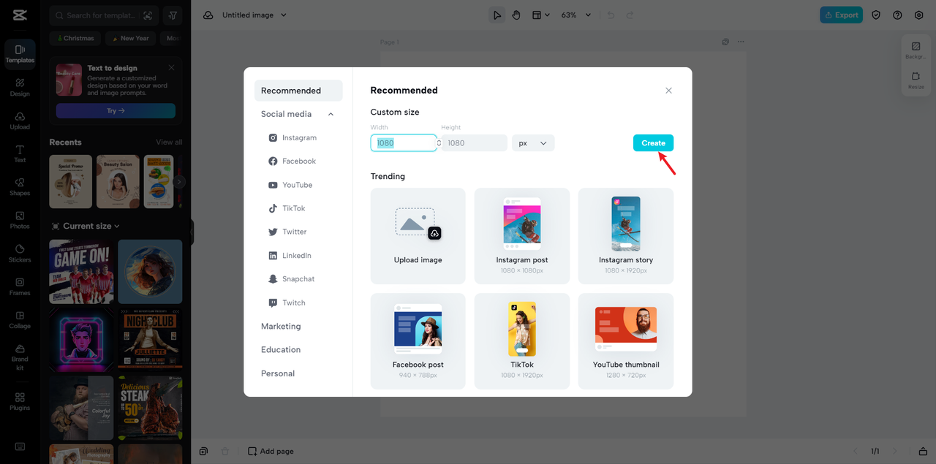Open the Upload sidebar tab
Viewport: 936px width, 464px height.
20,121
